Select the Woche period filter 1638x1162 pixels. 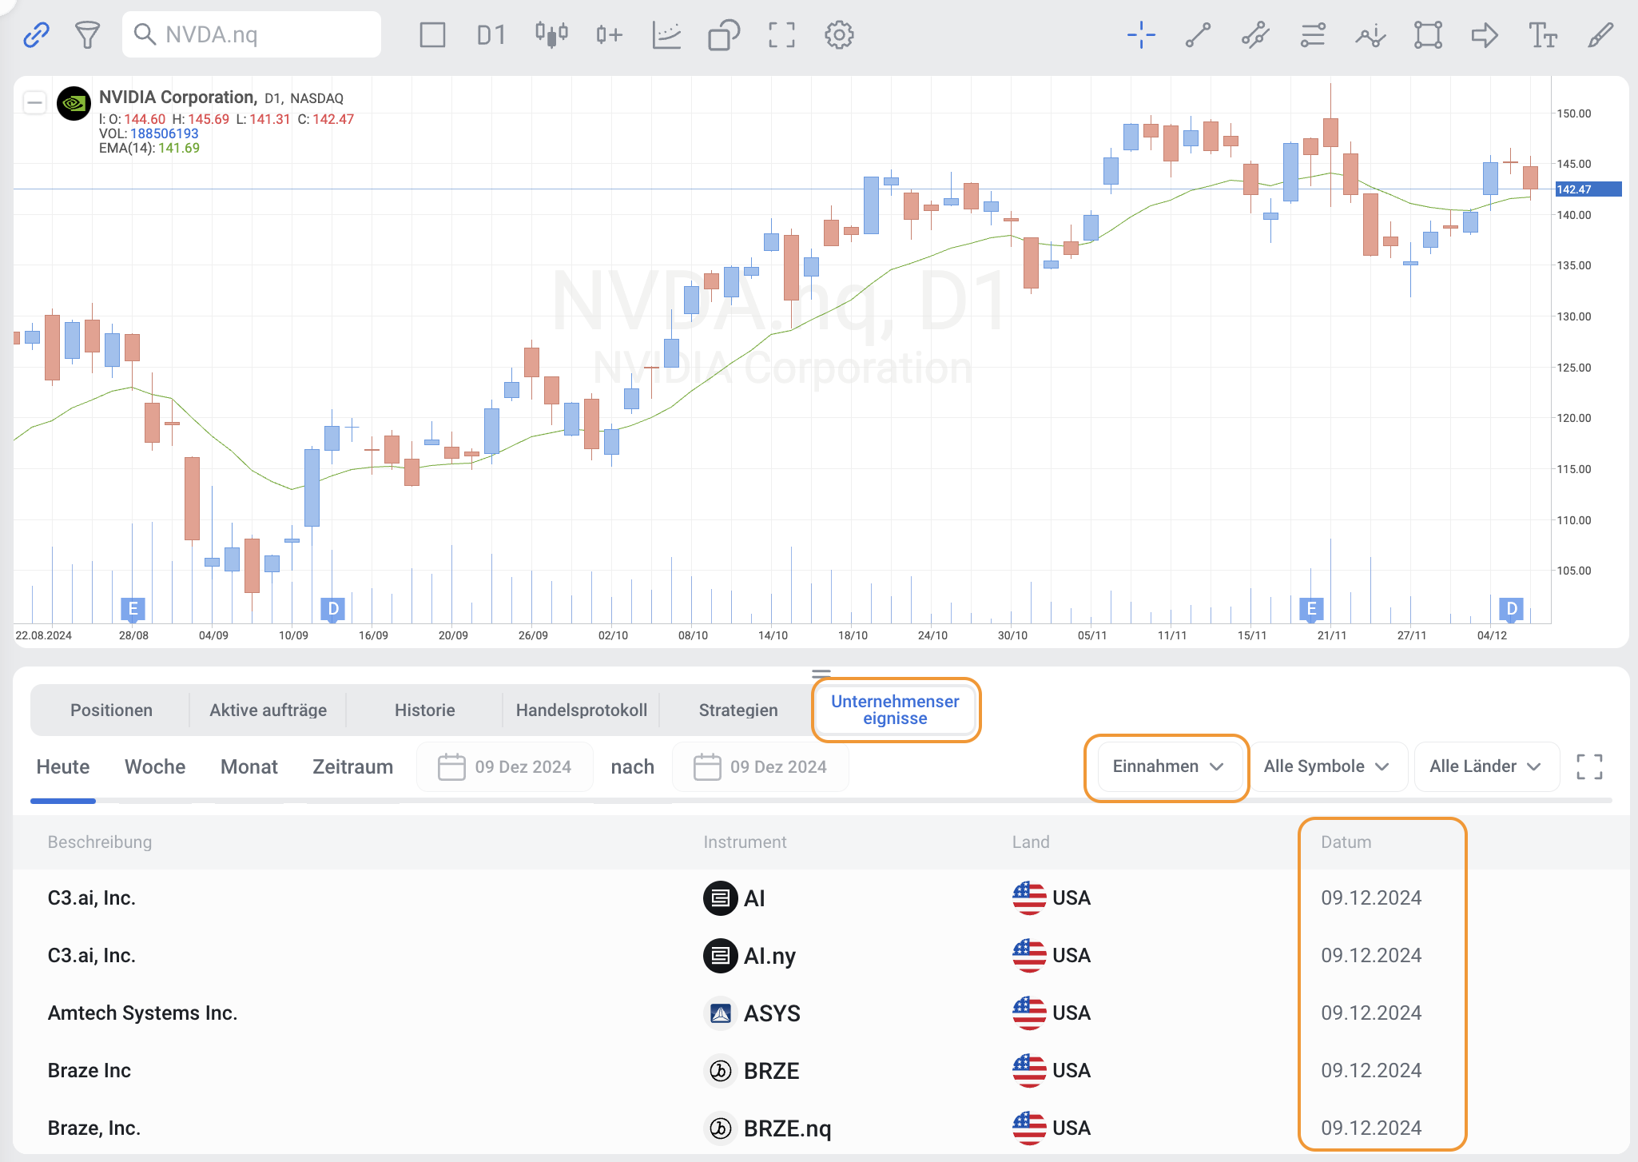(155, 766)
